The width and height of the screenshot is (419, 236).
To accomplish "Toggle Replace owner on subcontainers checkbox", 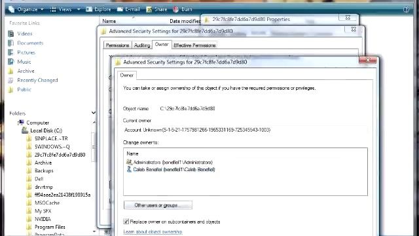I will (126, 222).
